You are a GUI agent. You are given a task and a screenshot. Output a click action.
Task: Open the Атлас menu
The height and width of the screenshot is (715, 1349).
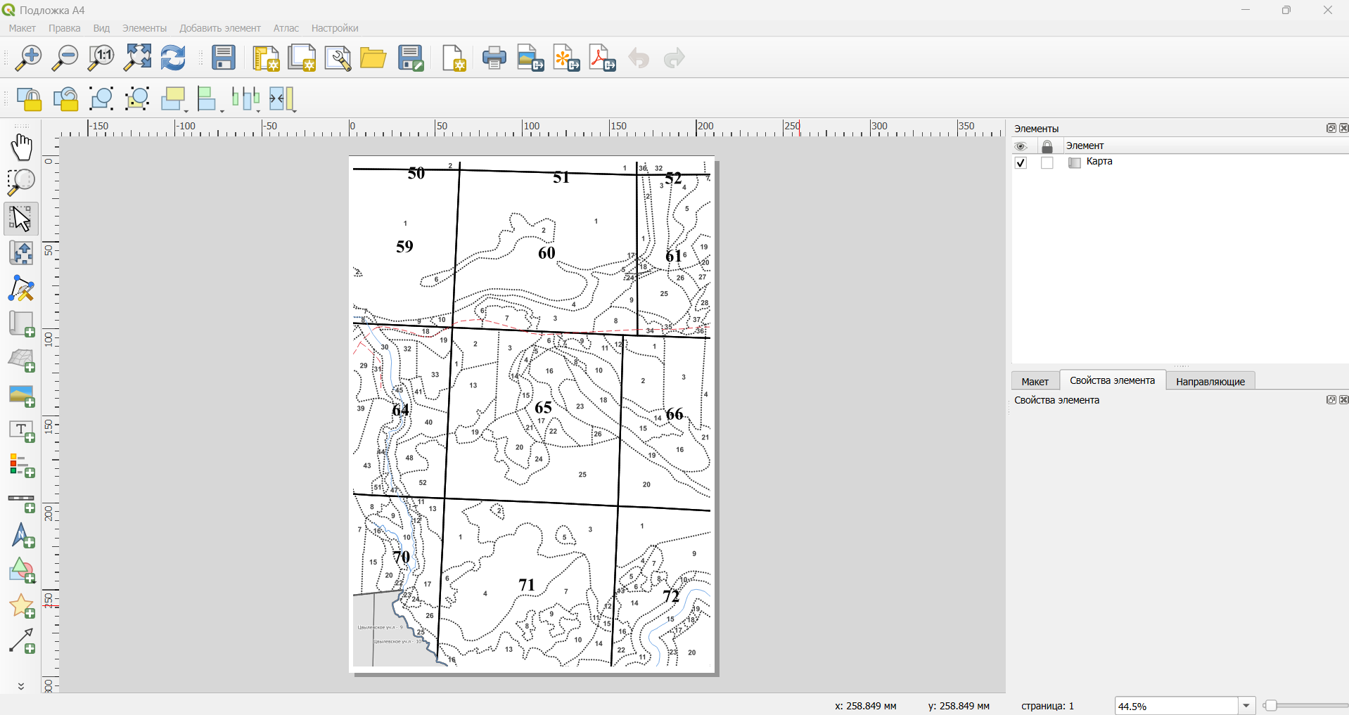point(286,28)
